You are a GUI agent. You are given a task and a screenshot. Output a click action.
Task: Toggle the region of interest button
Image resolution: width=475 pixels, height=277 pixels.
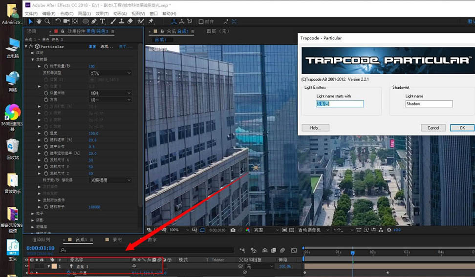[x=284, y=230]
